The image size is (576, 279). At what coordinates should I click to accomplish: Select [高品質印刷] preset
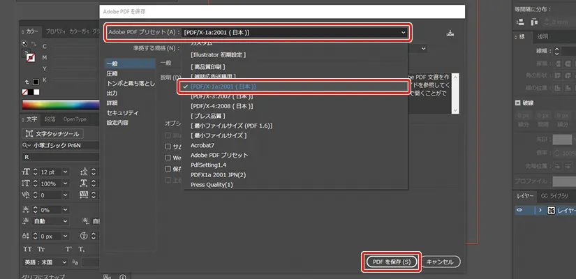pyautogui.click(x=296, y=67)
